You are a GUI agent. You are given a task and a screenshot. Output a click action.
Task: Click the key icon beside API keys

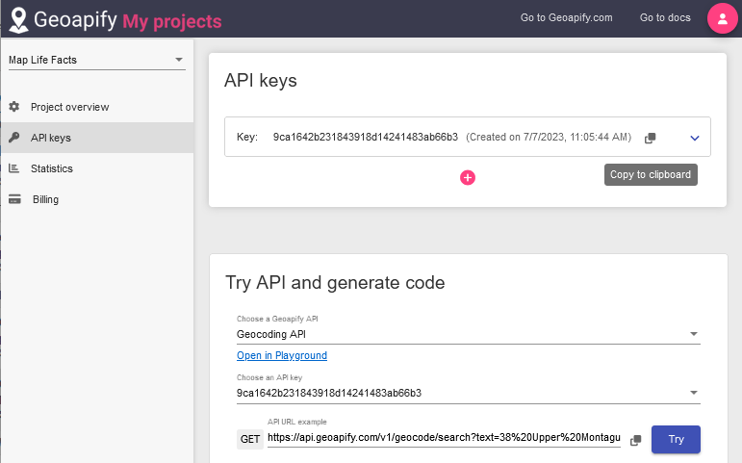click(14, 138)
